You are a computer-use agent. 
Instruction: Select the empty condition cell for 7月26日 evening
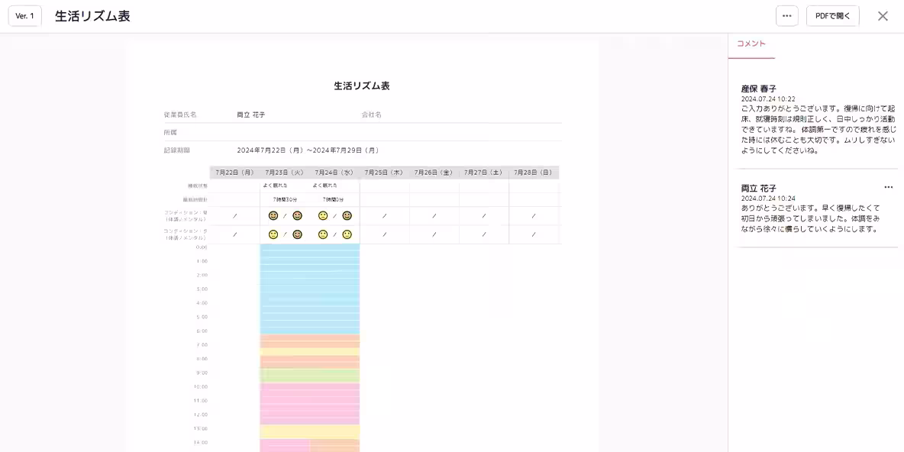(434, 234)
